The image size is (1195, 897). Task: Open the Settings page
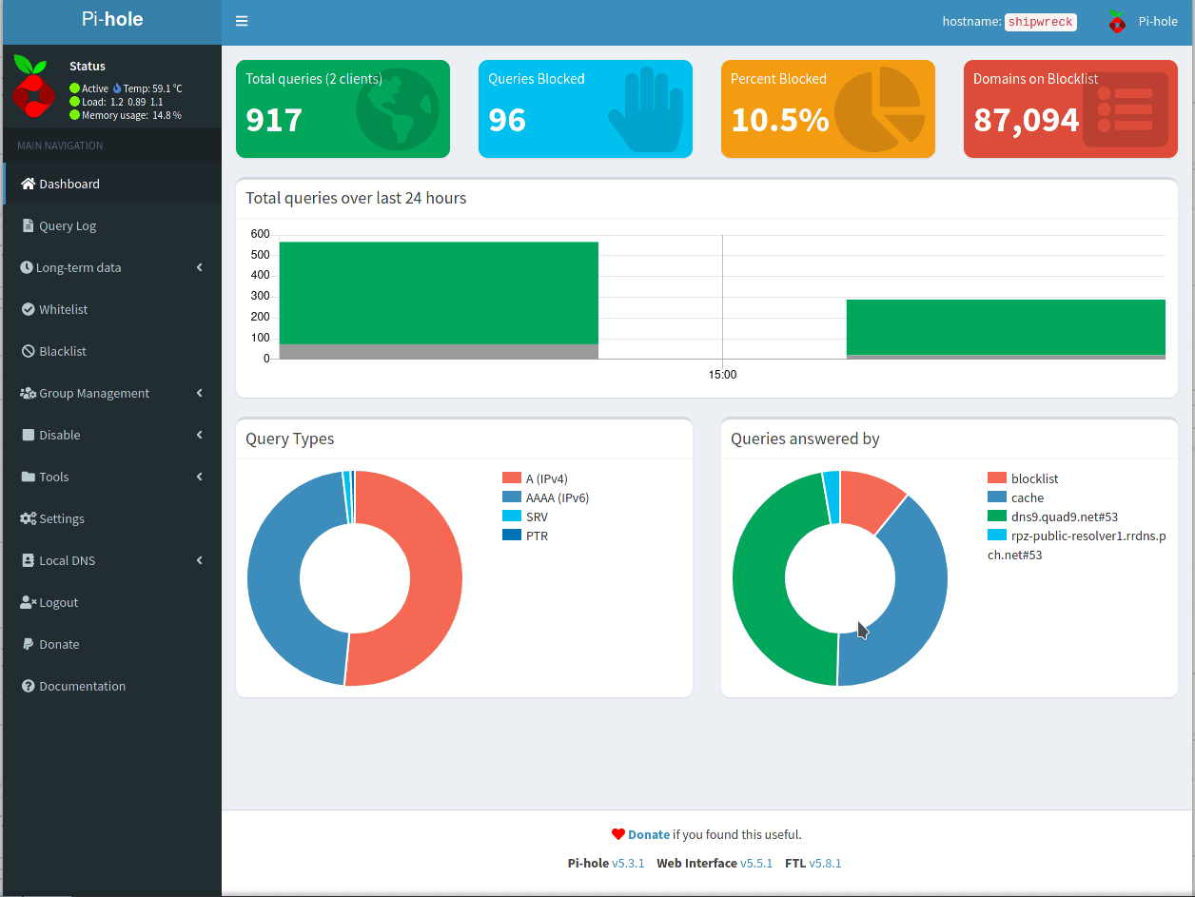(x=112, y=518)
